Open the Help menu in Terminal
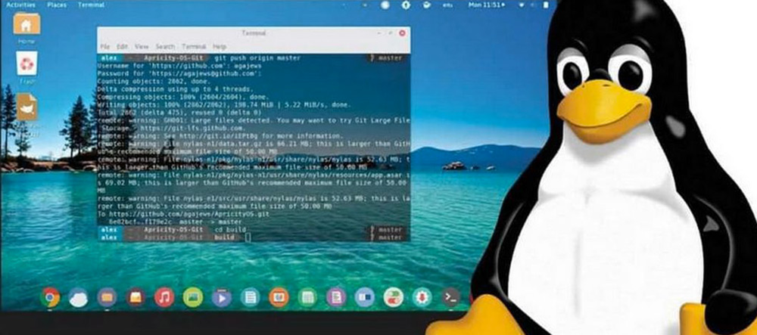 click(220, 47)
